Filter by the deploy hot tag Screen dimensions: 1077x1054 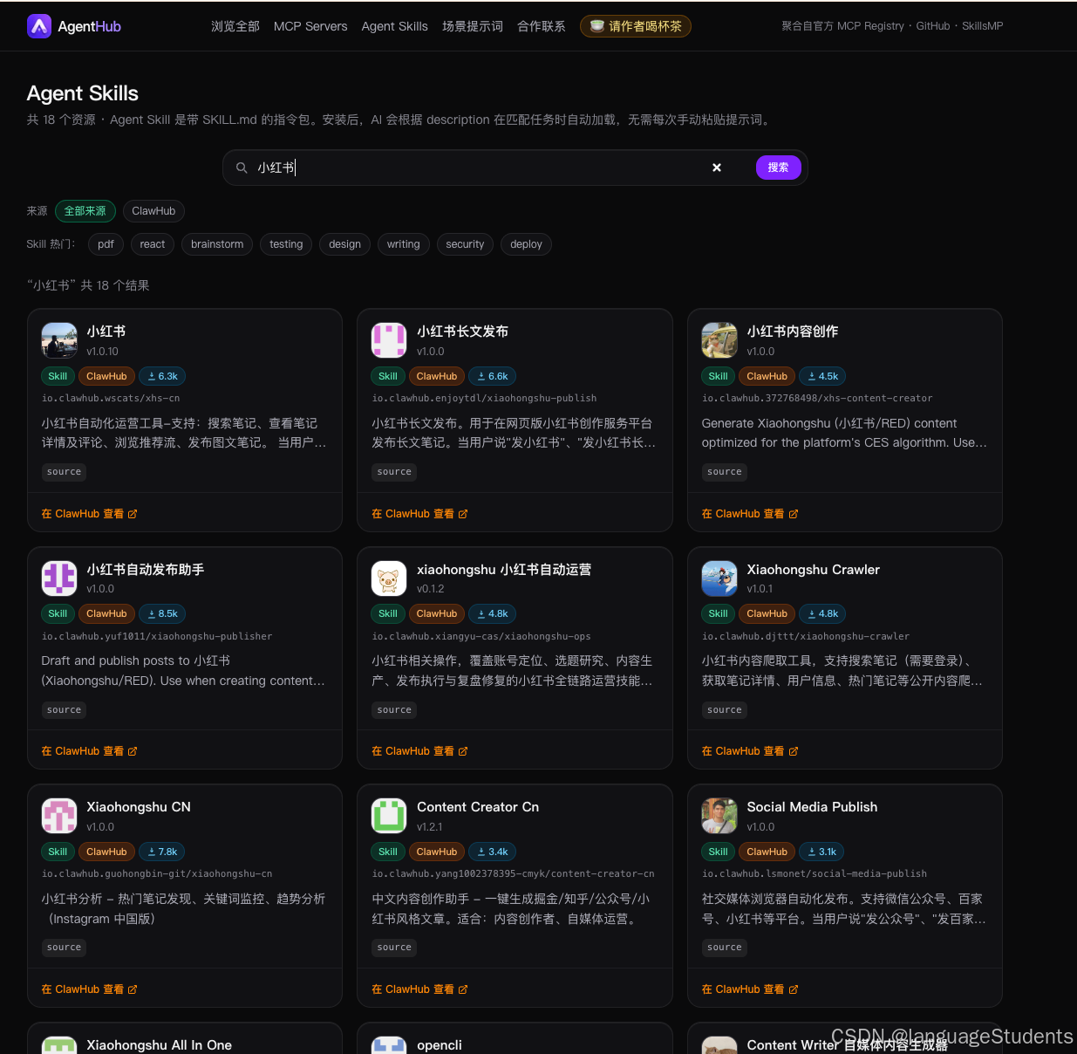527,244
